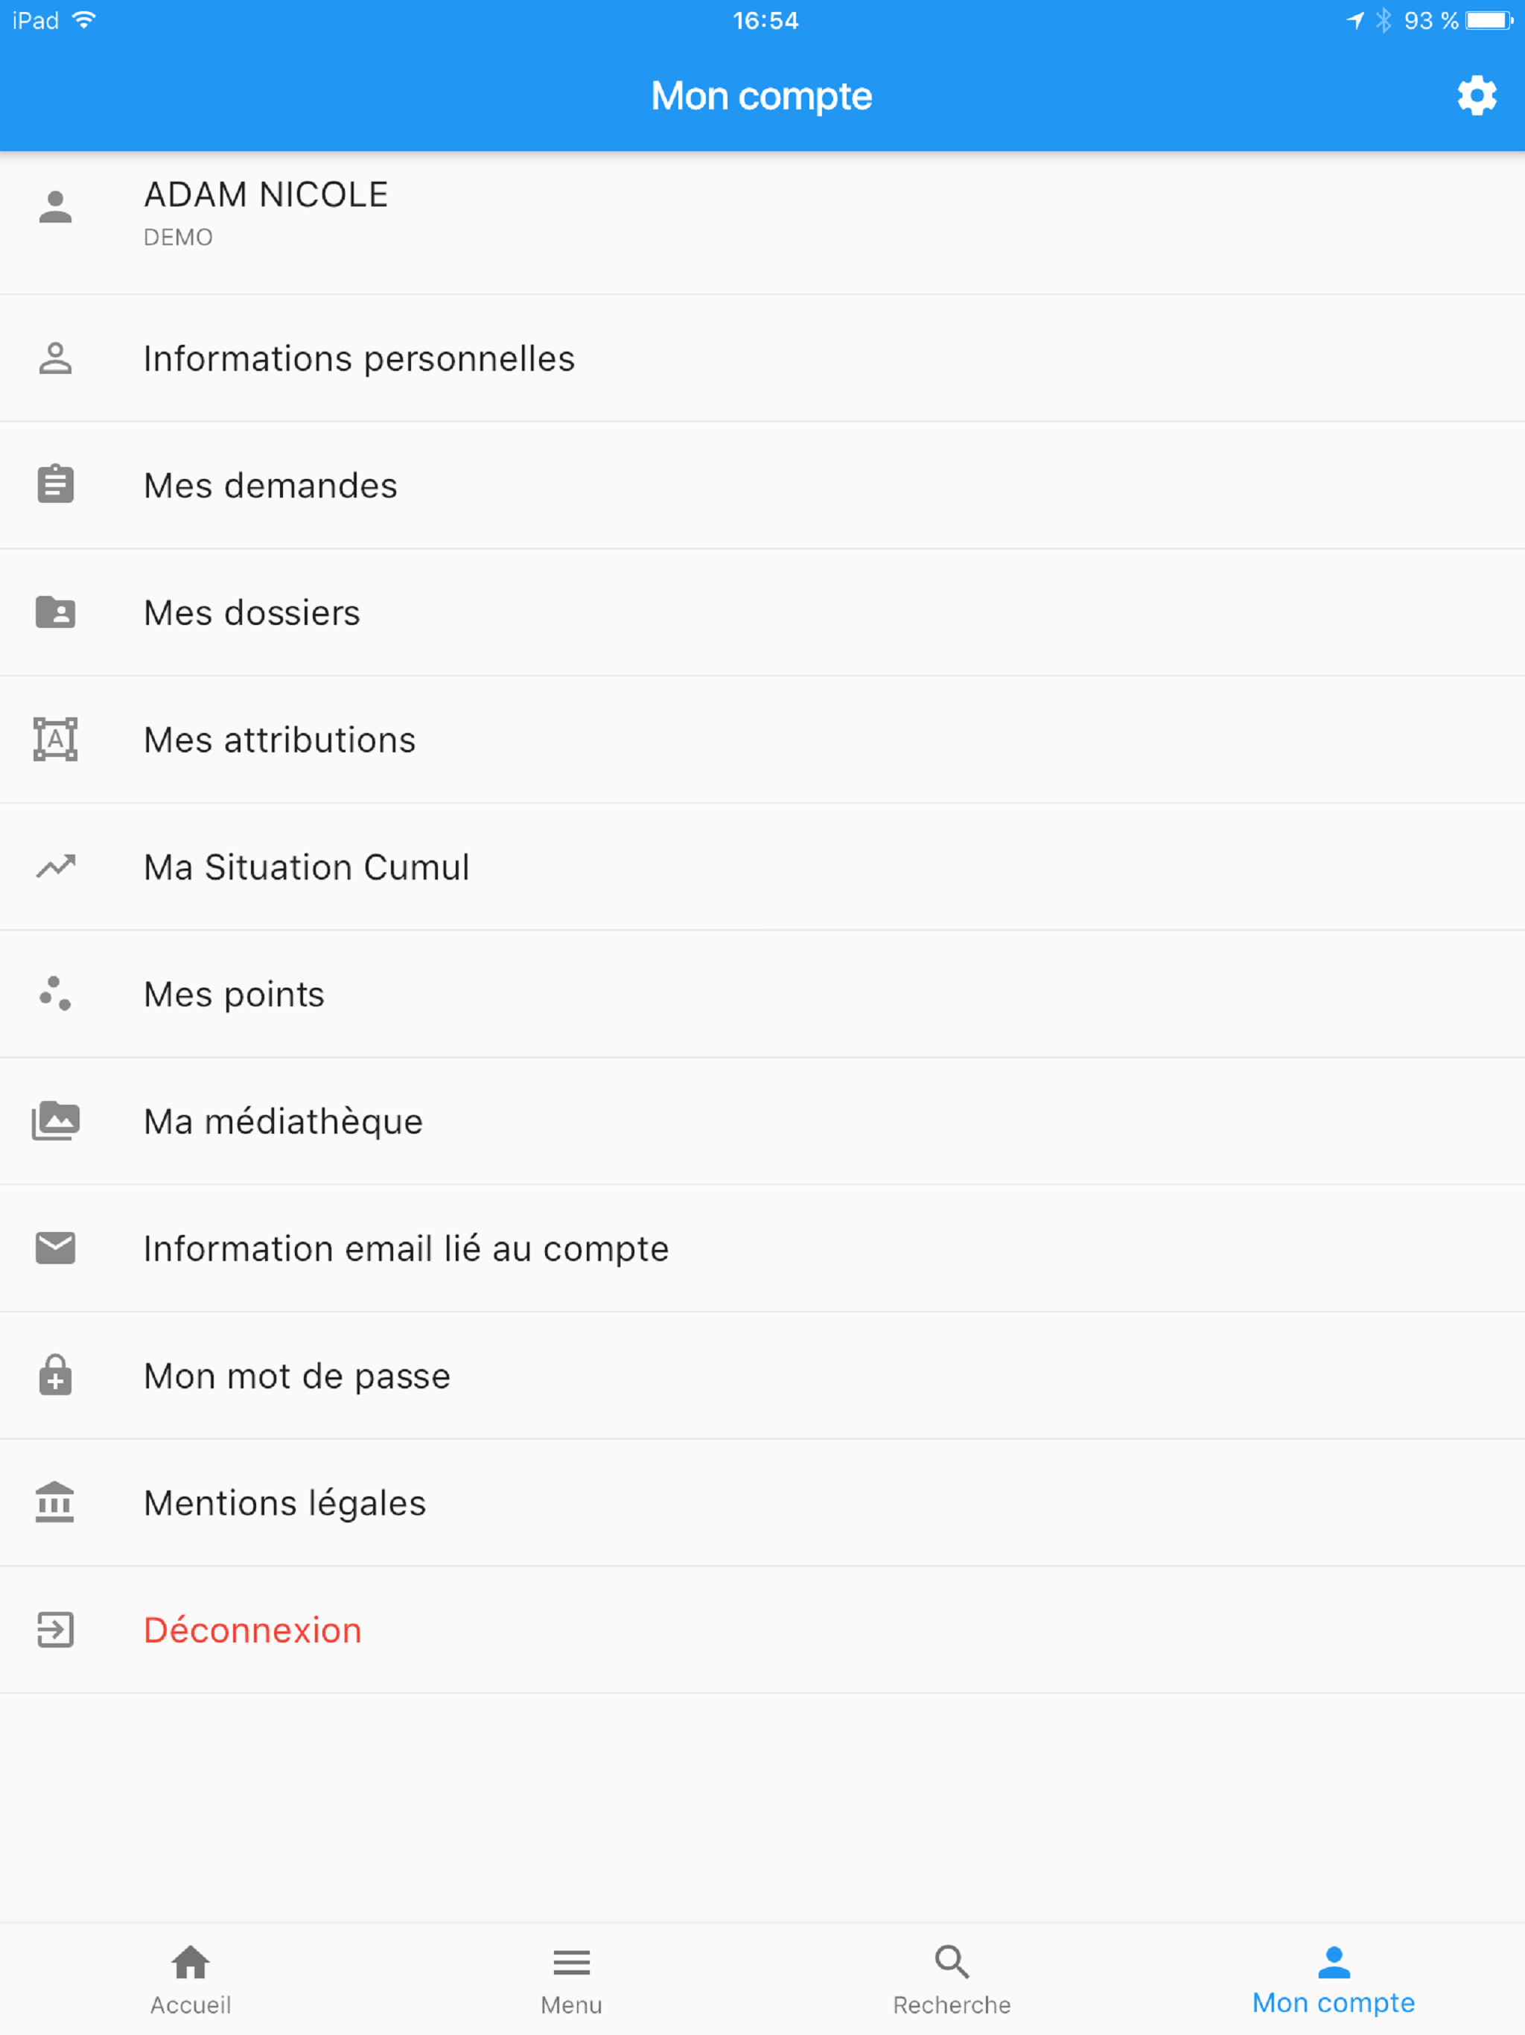The width and height of the screenshot is (1525, 2035).
Task: Tap the framed letter A attributions icon
Action: [x=55, y=739]
